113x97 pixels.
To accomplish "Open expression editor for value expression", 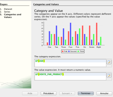I will [x=109, y=75].
